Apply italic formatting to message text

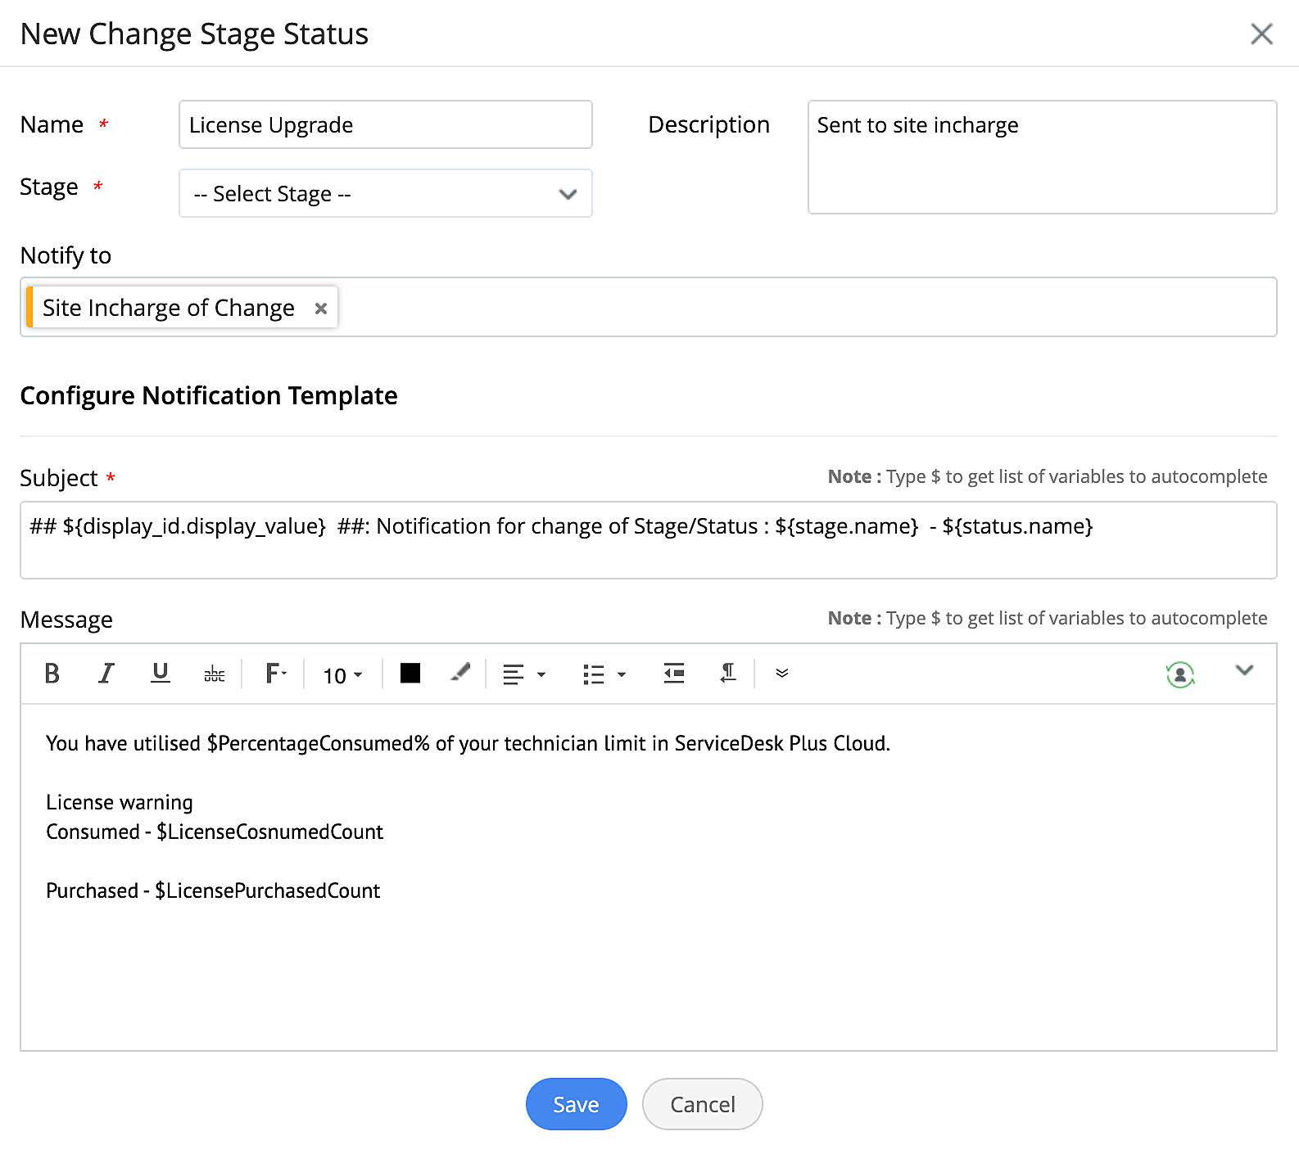[106, 674]
